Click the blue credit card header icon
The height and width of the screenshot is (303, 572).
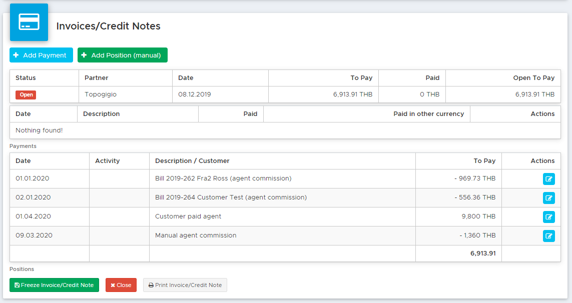point(29,22)
